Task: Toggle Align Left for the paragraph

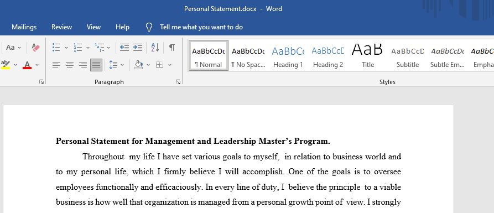Action: pos(56,65)
